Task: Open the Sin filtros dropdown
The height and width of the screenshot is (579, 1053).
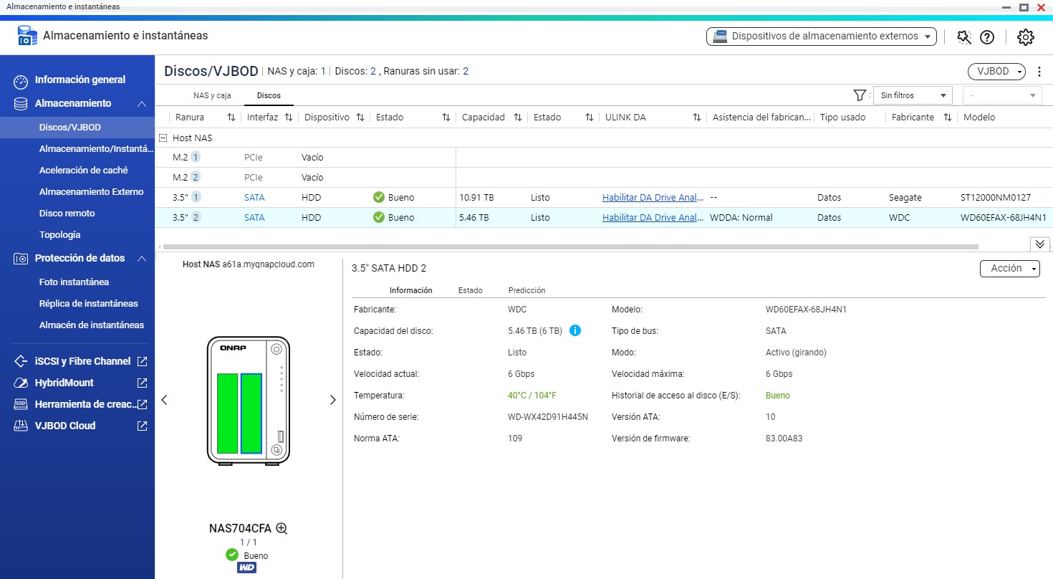Action: click(912, 95)
